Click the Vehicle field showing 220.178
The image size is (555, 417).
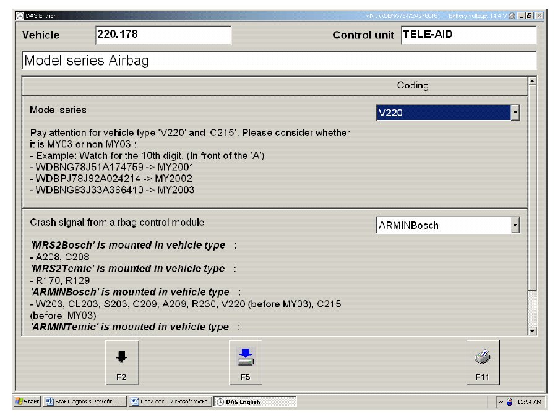click(163, 35)
